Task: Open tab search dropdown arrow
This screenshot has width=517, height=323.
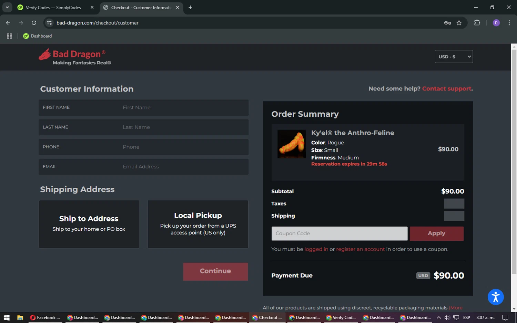Action: click(7, 7)
